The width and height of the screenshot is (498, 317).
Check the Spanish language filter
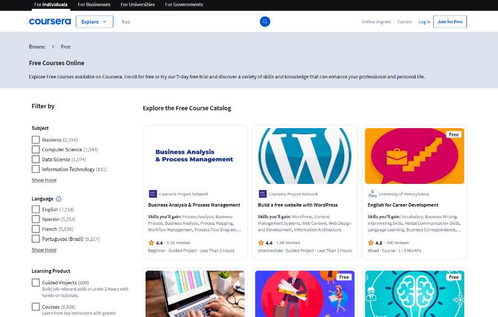[x=35, y=219]
